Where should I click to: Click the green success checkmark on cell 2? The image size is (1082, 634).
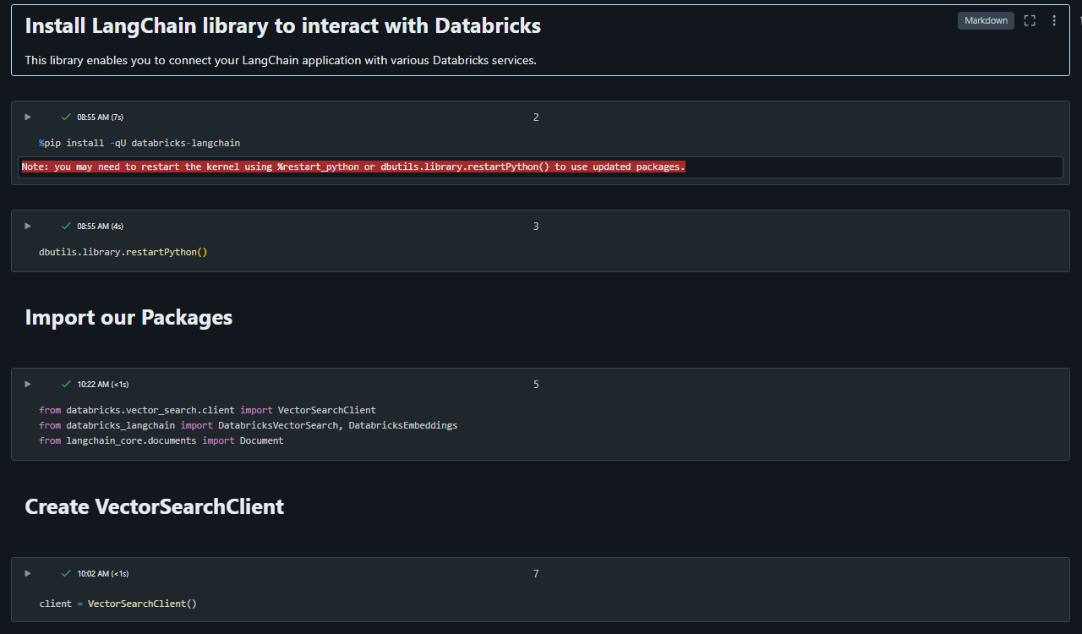pos(66,117)
